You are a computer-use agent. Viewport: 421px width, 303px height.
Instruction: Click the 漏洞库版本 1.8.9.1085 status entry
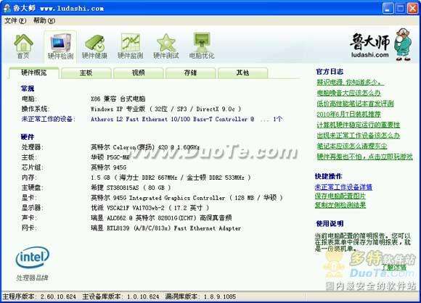(x=200, y=296)
